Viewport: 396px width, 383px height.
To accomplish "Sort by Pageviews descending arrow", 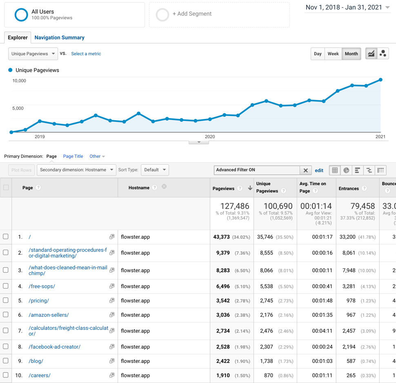I will tap(250, 188).
